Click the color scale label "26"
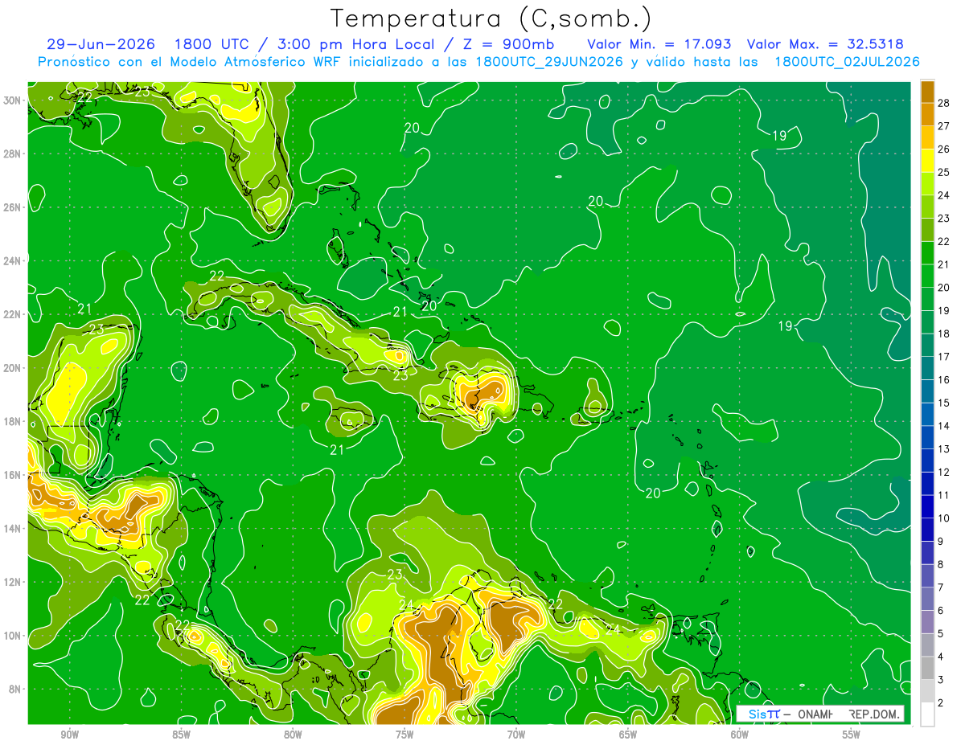This screenshot has height=745, width=965. (x=944, y=149)
